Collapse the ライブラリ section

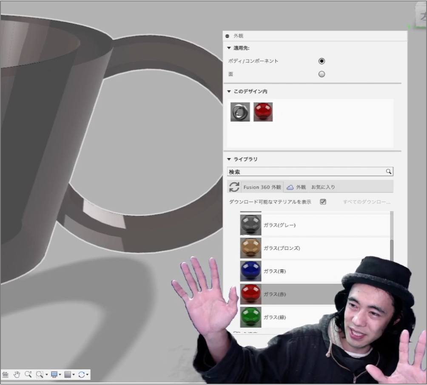tap(229, 159)
